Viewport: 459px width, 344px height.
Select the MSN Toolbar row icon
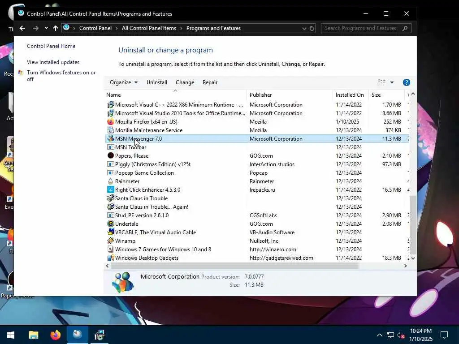(110, 147)
